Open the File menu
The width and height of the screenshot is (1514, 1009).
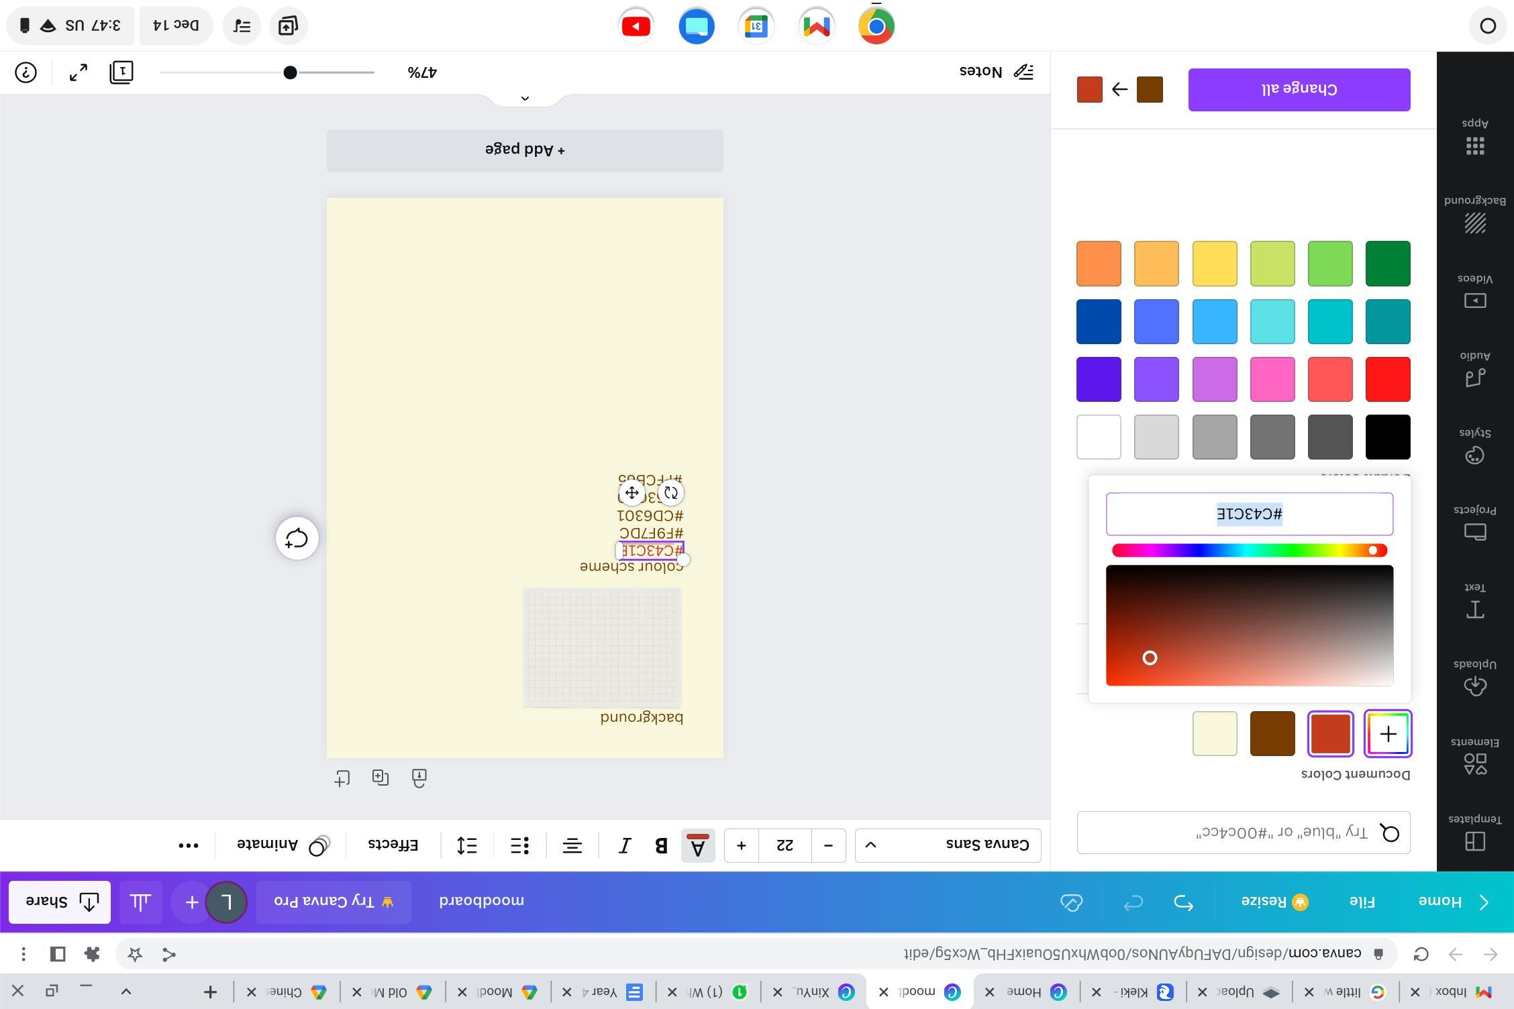(1362, 902)
